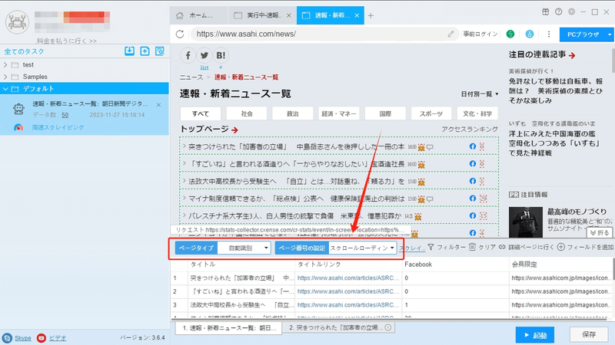Click the 折る collapse button
The width and height of the screenshot is (615, 345).
coord(600,233)
